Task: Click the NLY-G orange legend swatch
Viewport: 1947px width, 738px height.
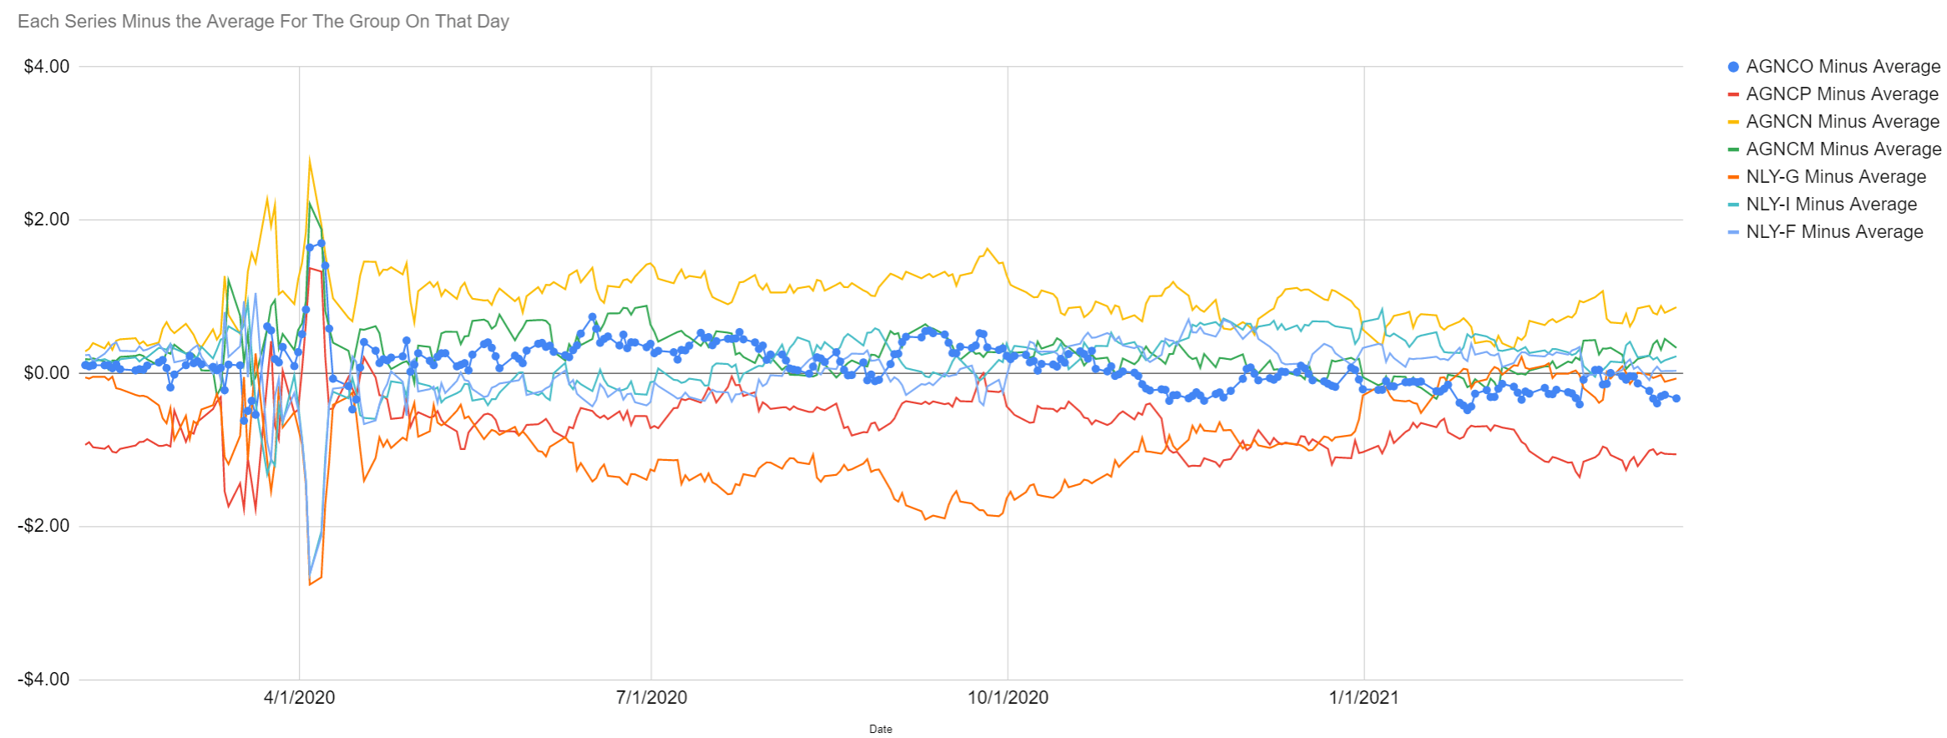Action: pos(1733,177)
